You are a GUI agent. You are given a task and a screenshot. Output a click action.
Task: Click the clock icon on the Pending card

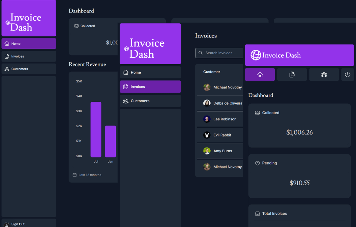[257, 163]
